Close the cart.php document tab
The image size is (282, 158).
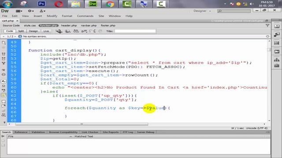(17, 21)
